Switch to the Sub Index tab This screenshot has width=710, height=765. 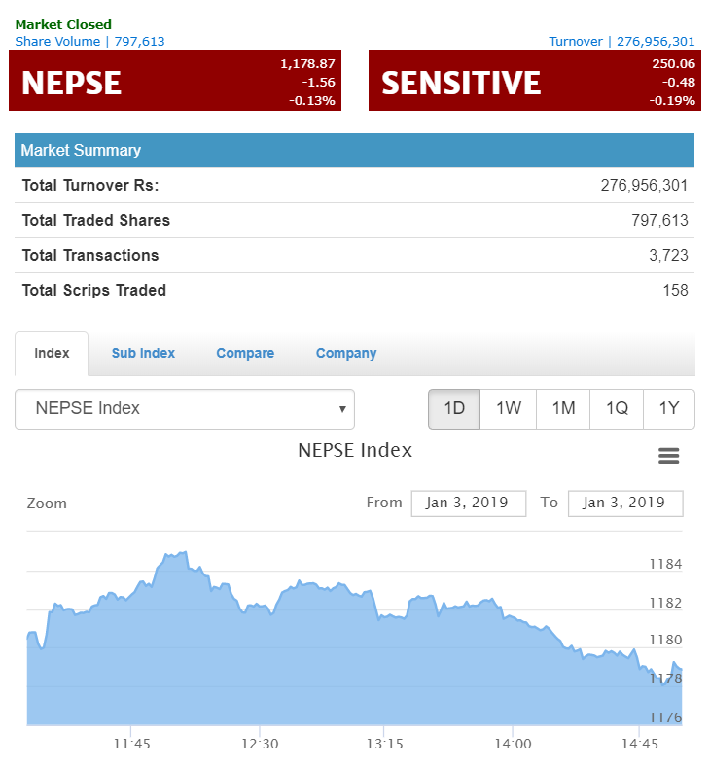click(x=143, y=353)
